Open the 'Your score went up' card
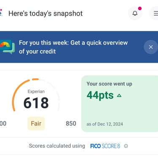This screenshot has height=158, width=158. tap(120, 104)
